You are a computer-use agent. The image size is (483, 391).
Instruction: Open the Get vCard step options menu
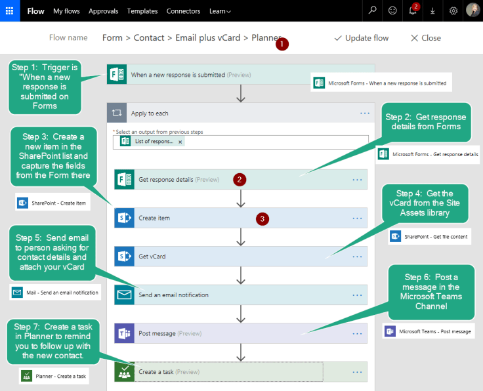coord(358,257)
